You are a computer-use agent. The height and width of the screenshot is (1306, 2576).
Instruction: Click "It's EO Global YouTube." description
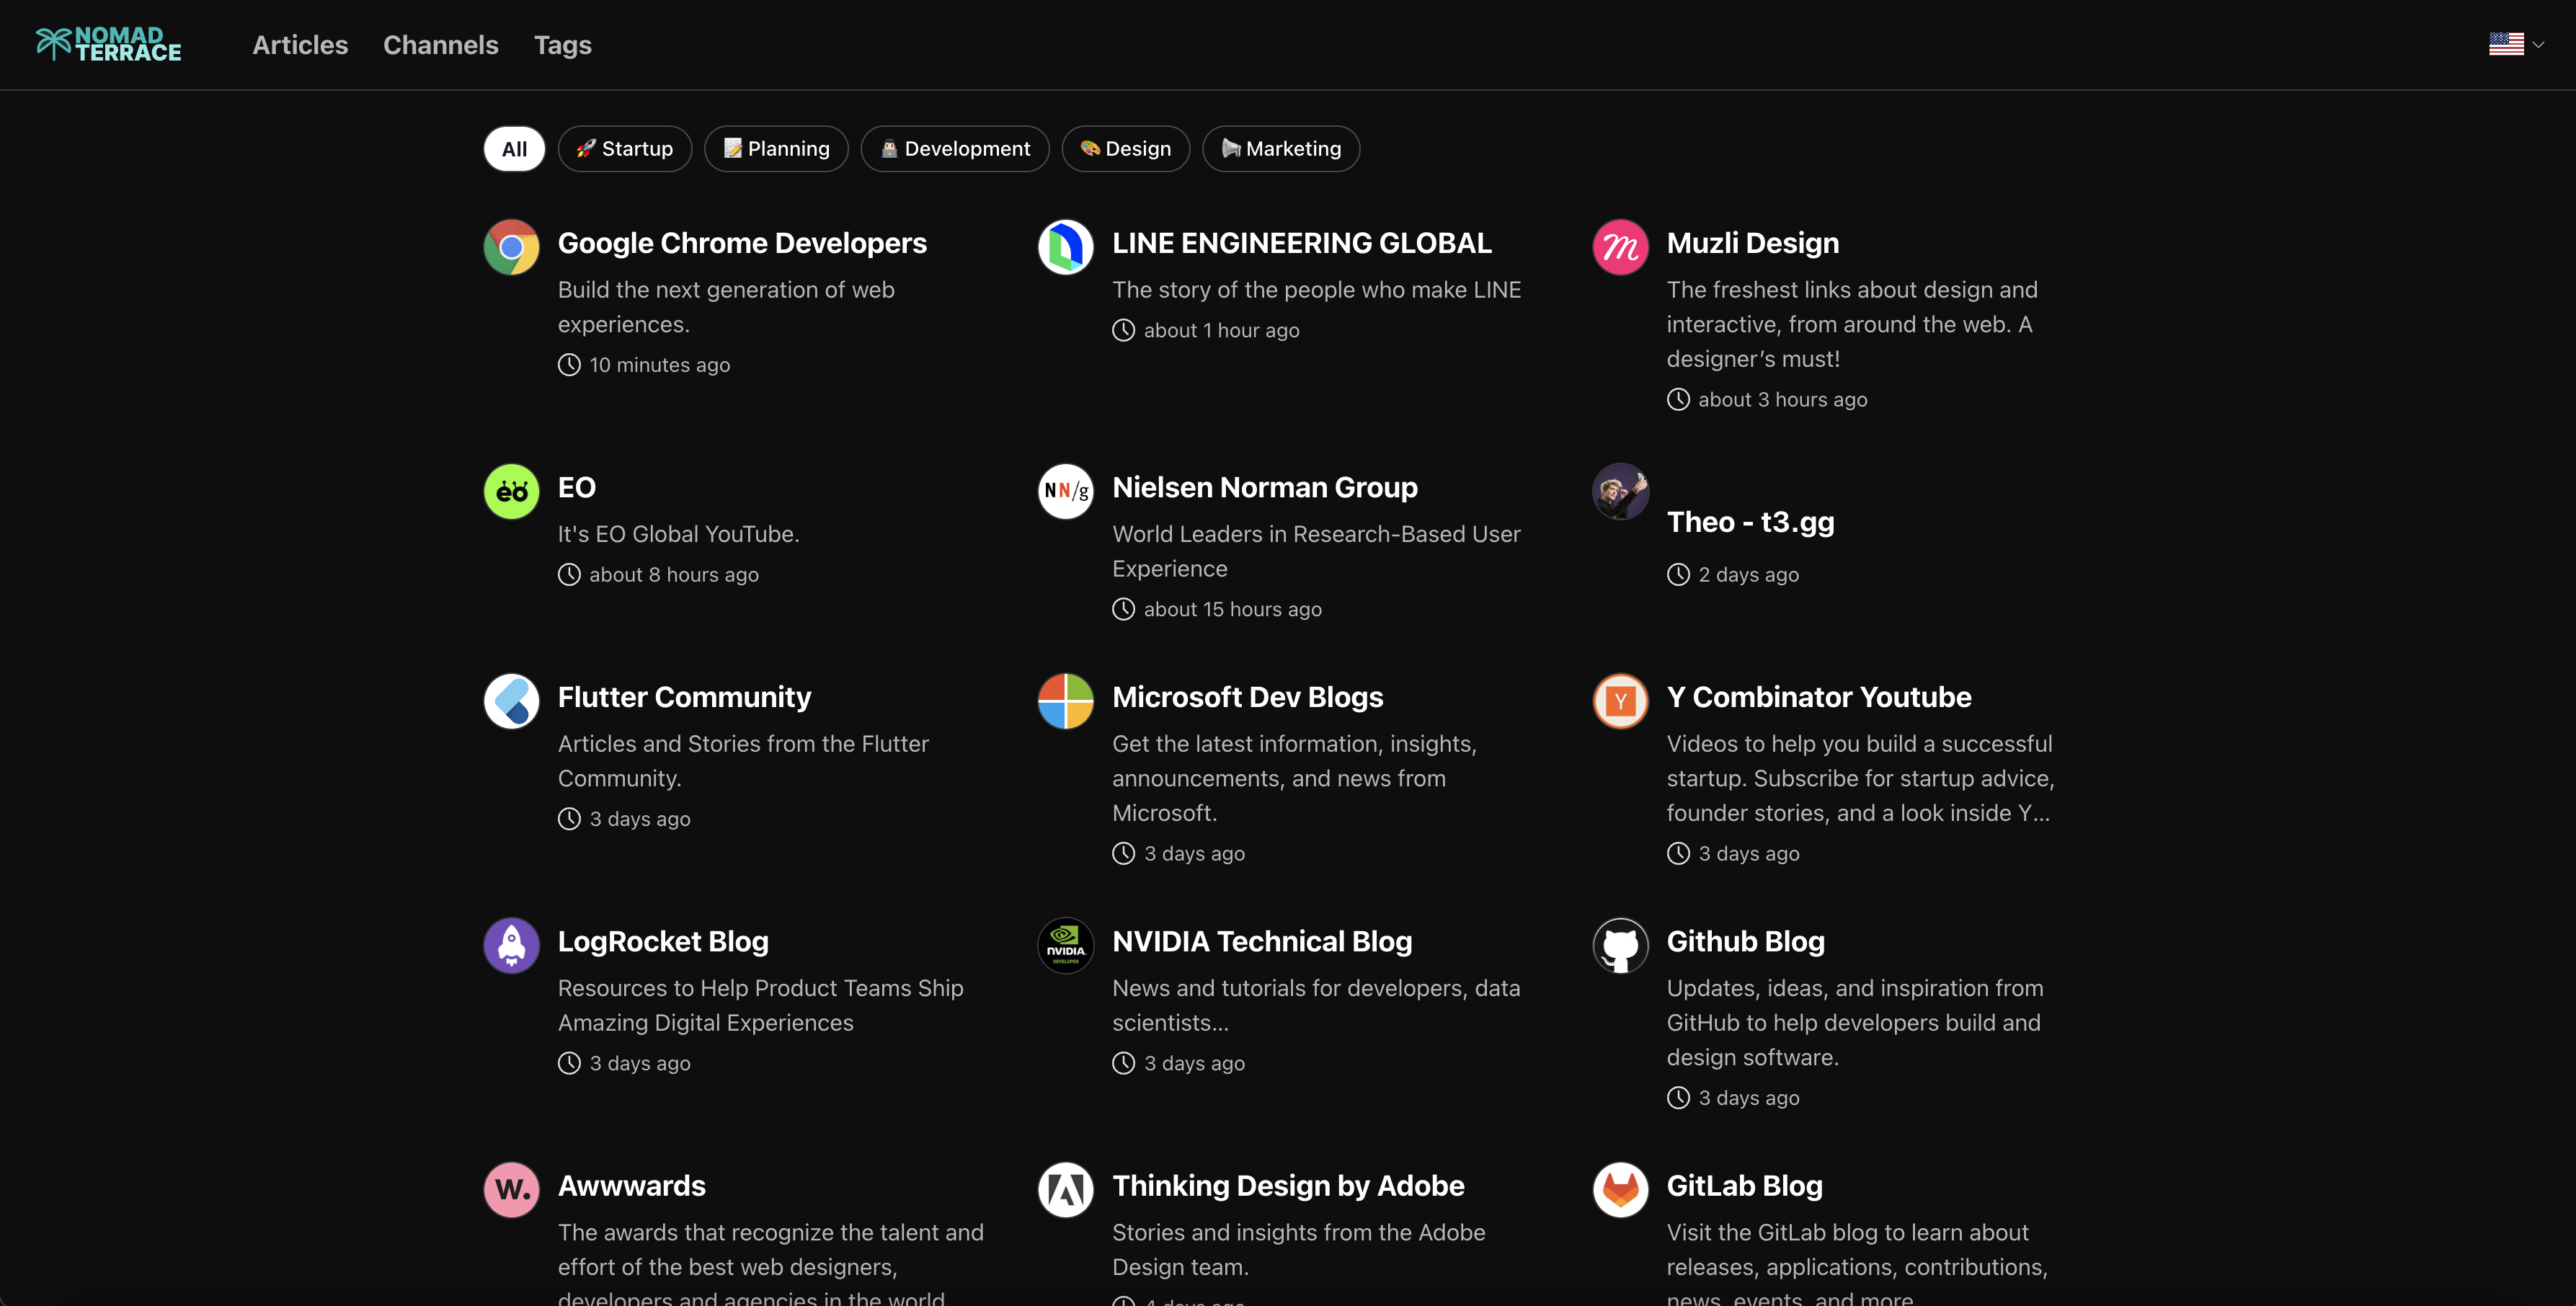(678, 534)
